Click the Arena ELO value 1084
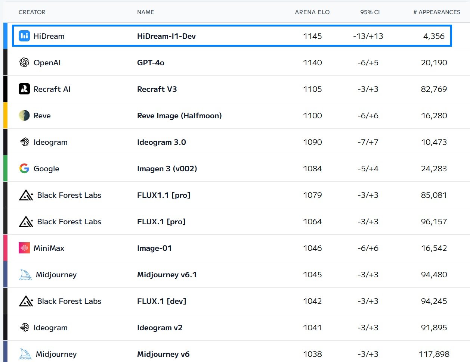Screen dimensions: 470x362 pos(312,169)
